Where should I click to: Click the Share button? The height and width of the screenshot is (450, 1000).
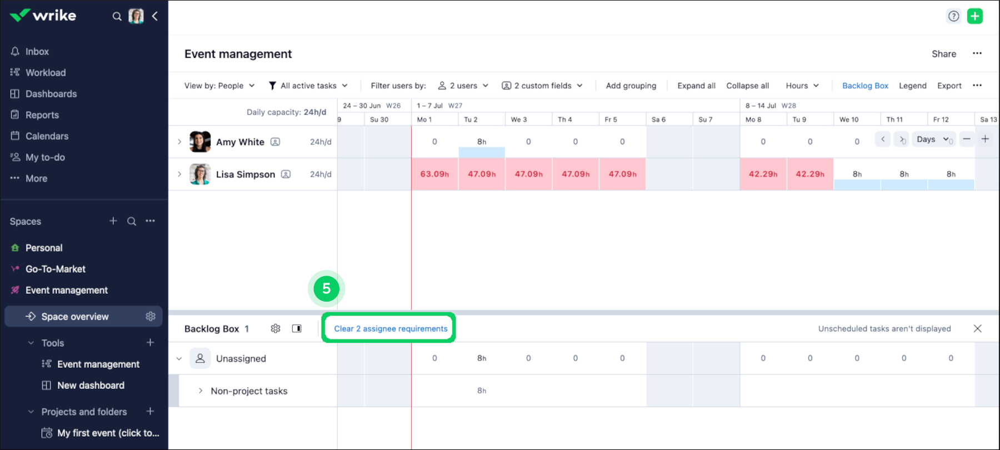tap(944, 54)
